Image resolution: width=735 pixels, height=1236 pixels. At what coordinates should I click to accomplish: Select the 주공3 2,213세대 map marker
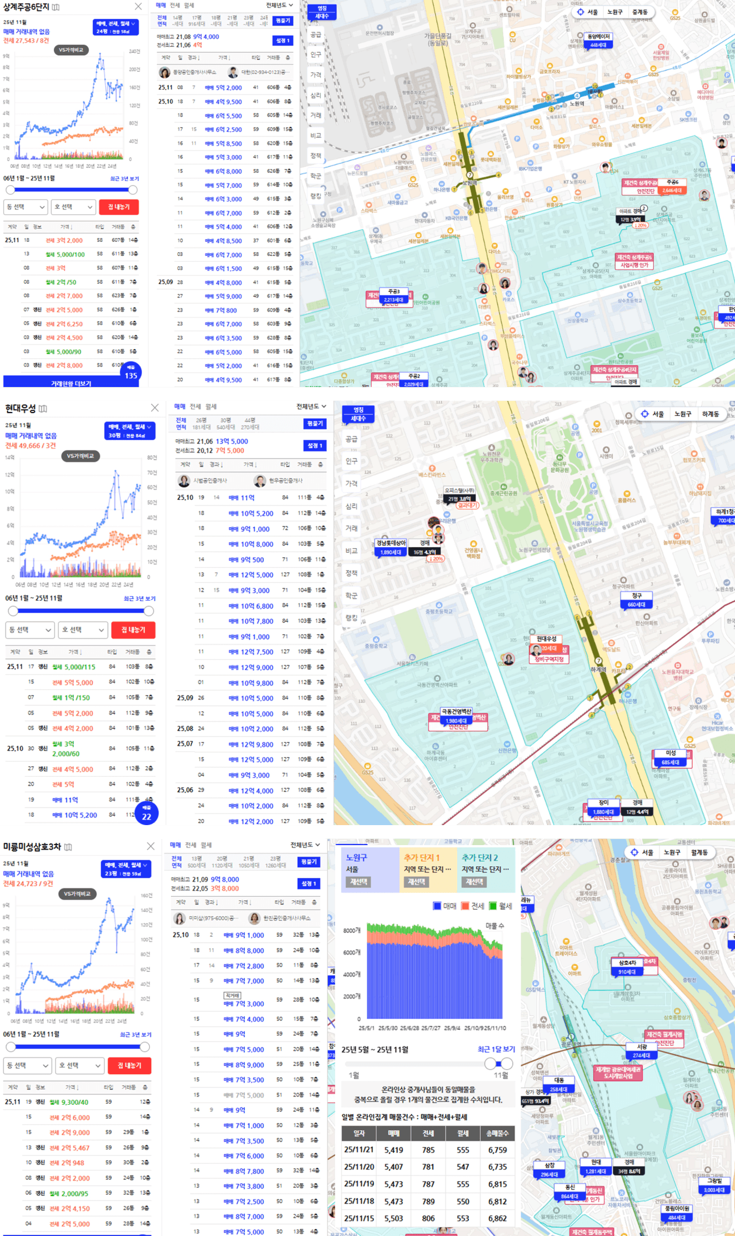393,296
